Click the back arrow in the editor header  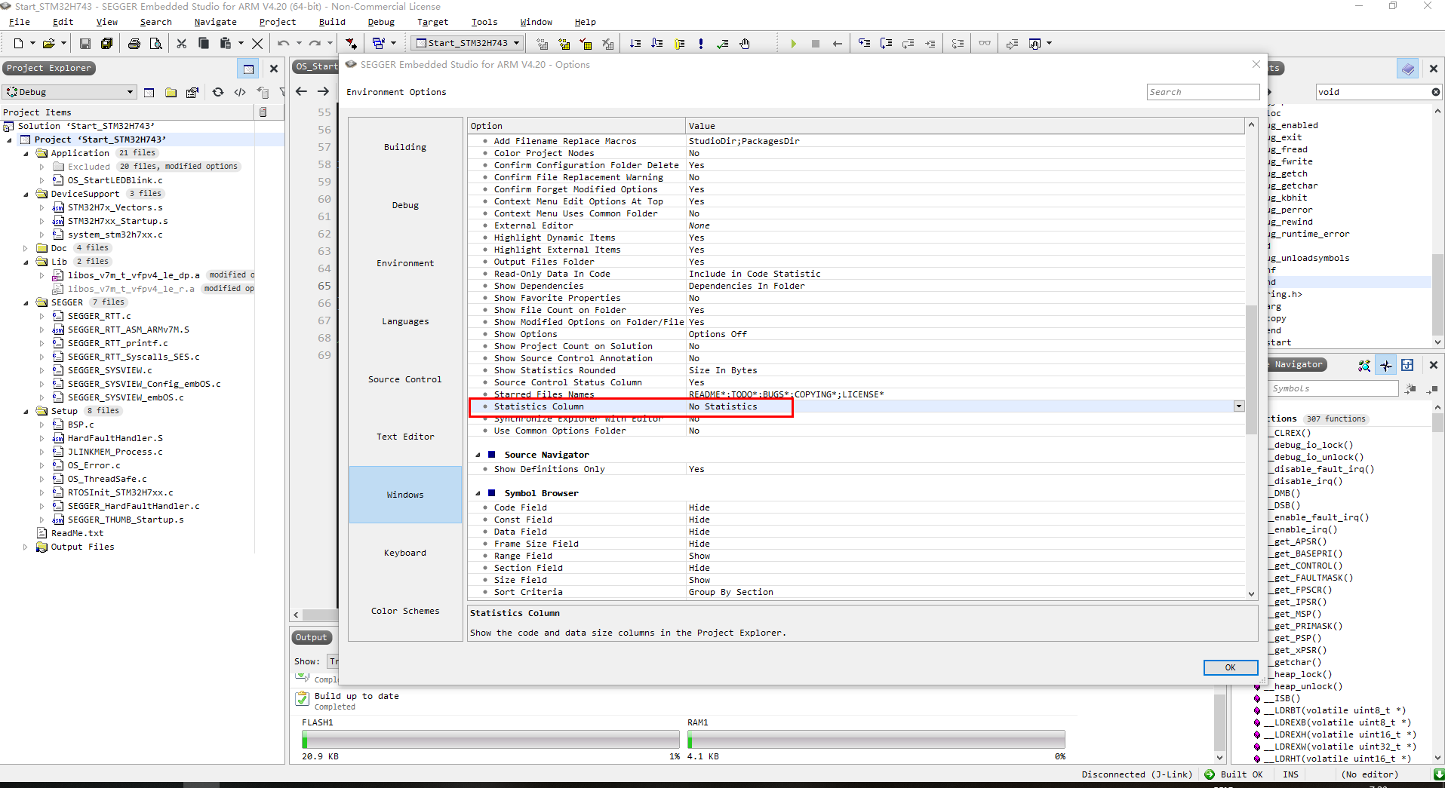pos(301,91)
